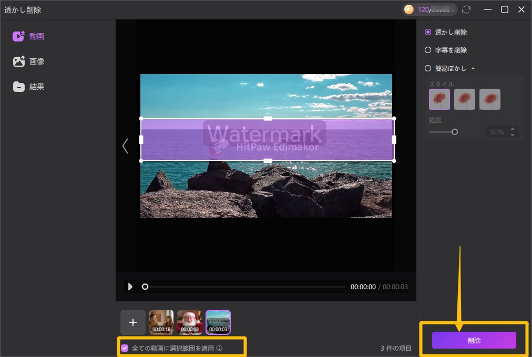Click the left chevron to collapse the sidebar

click(125, 146)
